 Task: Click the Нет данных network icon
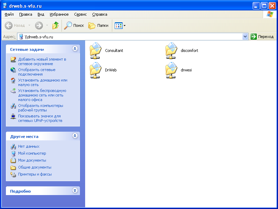(x=13, y=146)
